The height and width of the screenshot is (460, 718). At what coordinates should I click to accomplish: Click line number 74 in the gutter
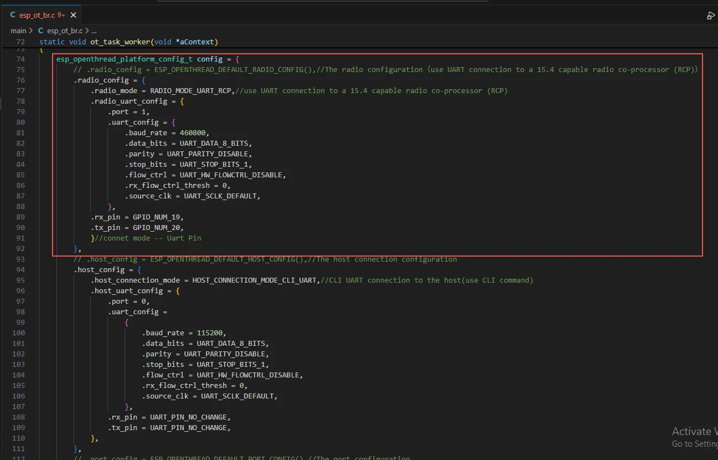20,59
